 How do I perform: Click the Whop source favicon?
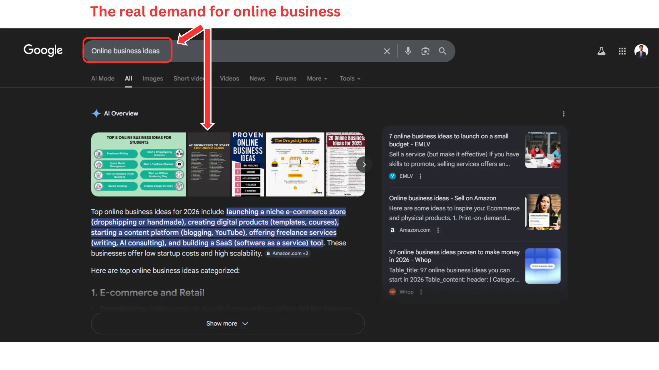[x=392, y=292]
